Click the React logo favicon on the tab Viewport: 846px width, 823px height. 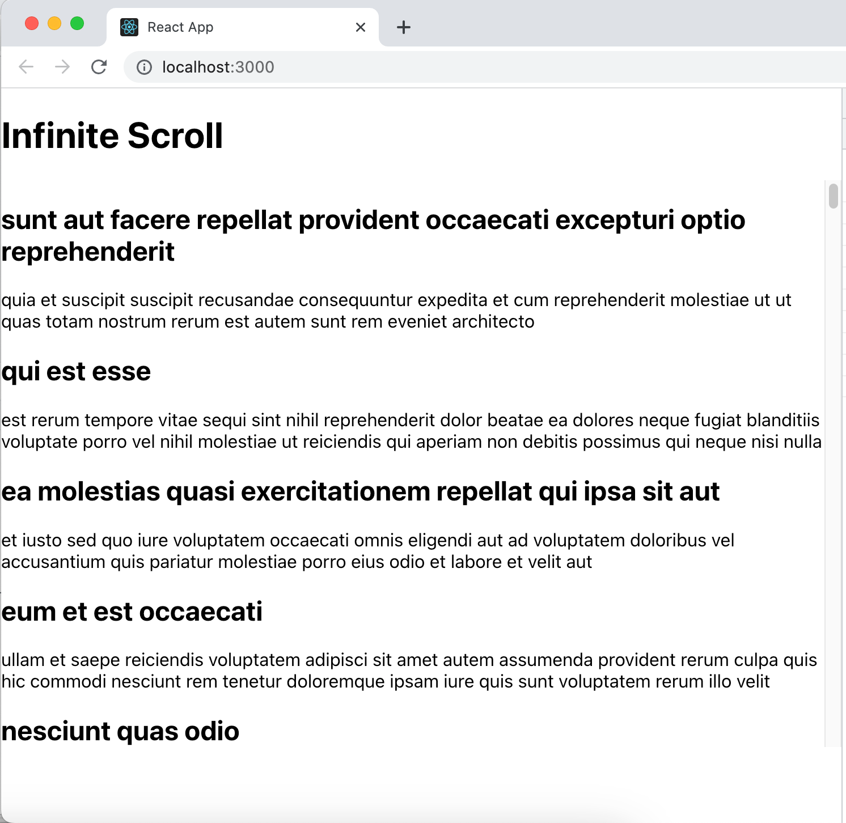tap(129, 27)
